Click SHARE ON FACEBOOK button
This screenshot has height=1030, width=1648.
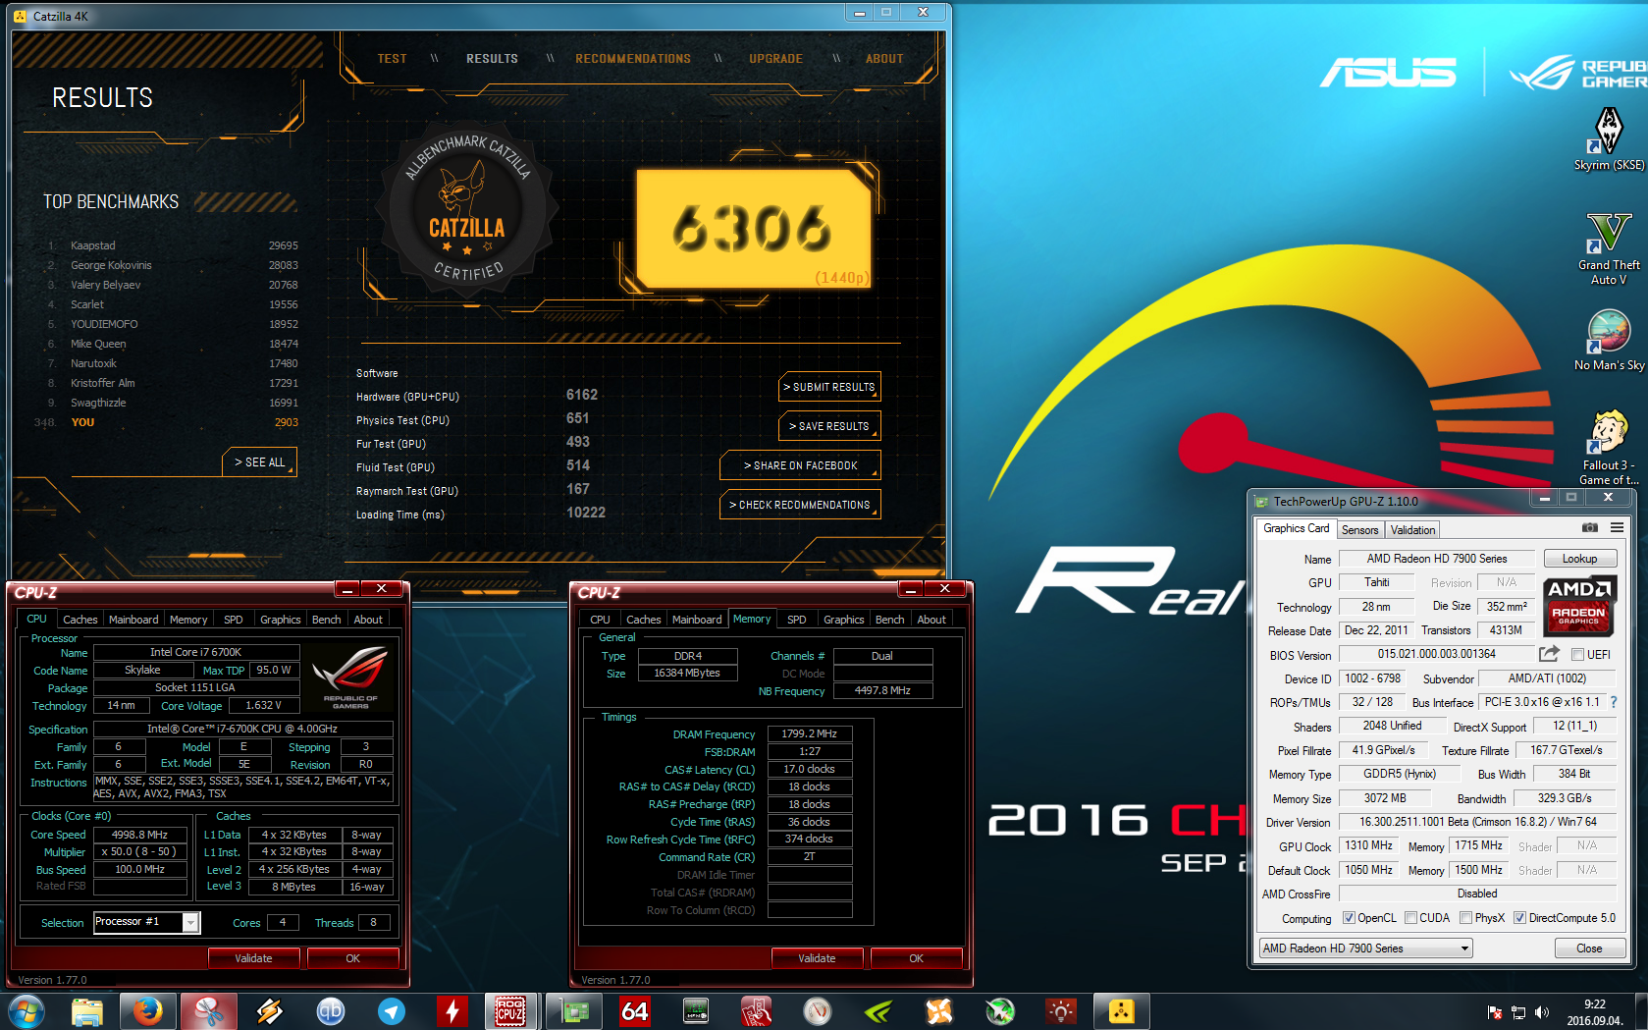pos(800,465)
